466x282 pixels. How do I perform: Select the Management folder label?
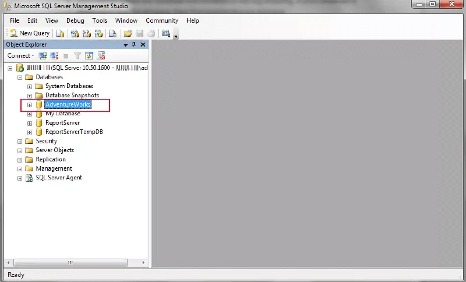click(54, 168)
